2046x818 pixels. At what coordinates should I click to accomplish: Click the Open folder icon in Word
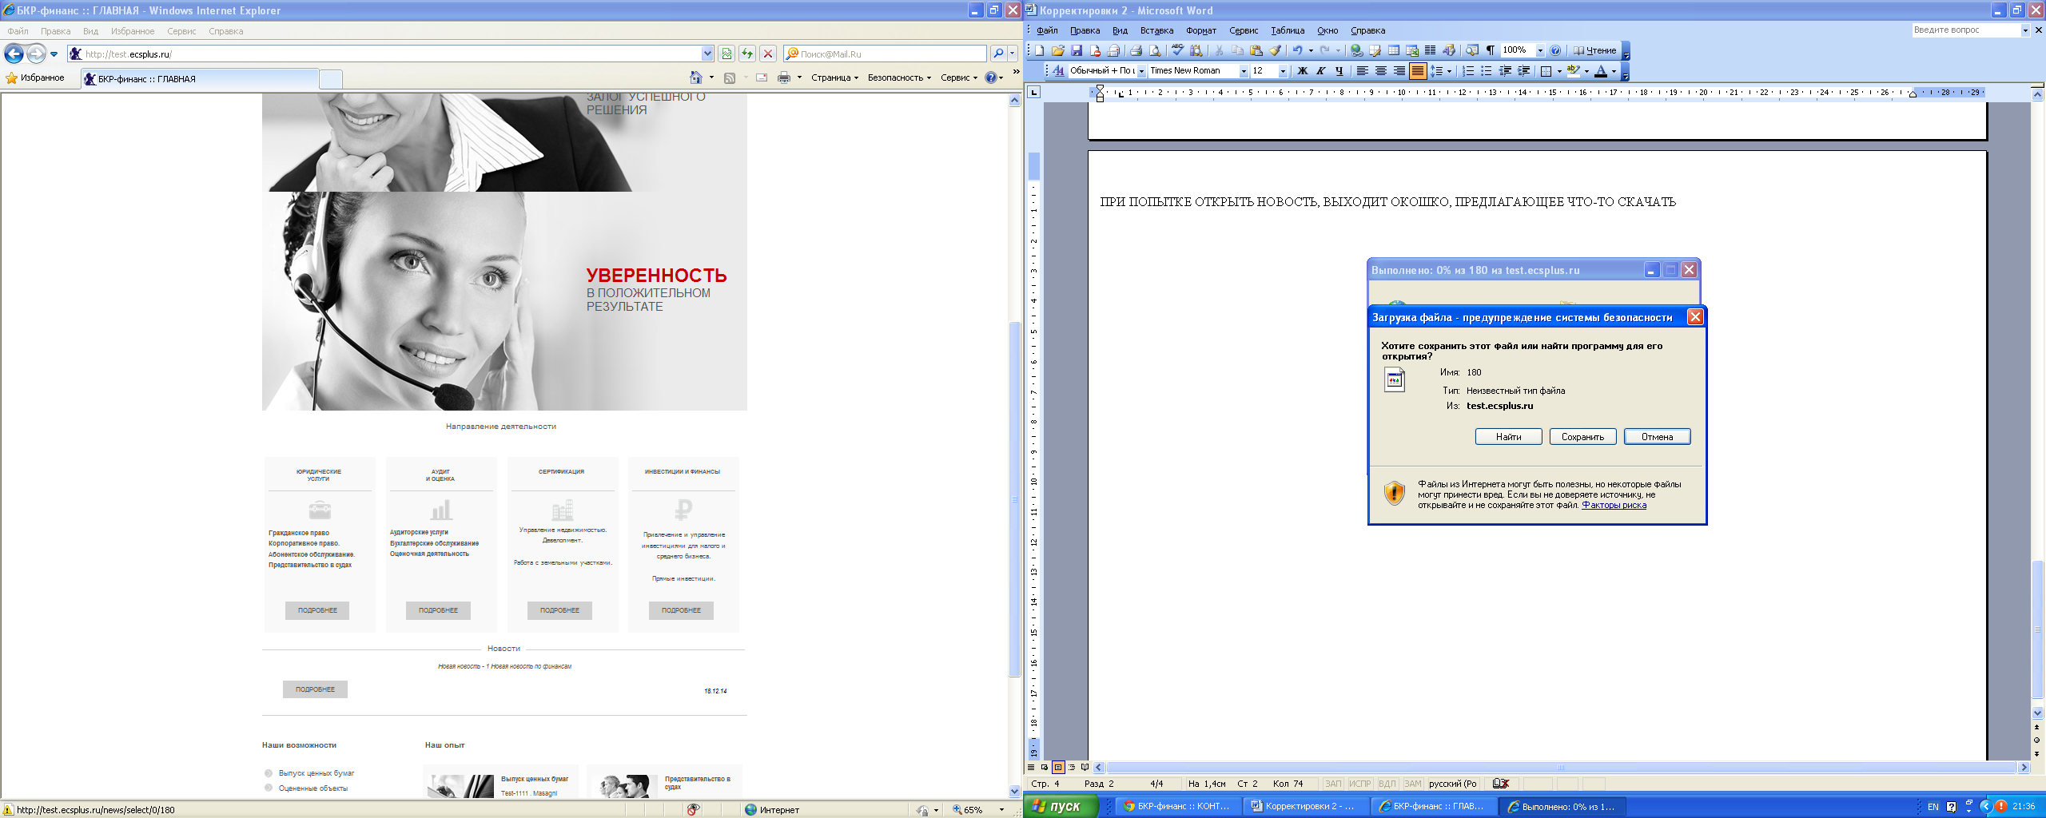[x=1058, y=50]
